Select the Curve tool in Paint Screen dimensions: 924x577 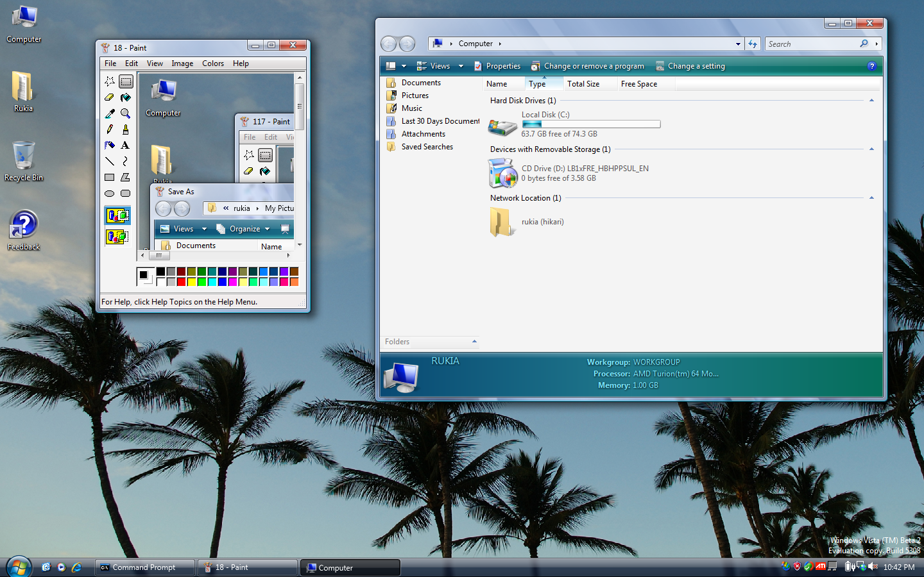[126, 161]
